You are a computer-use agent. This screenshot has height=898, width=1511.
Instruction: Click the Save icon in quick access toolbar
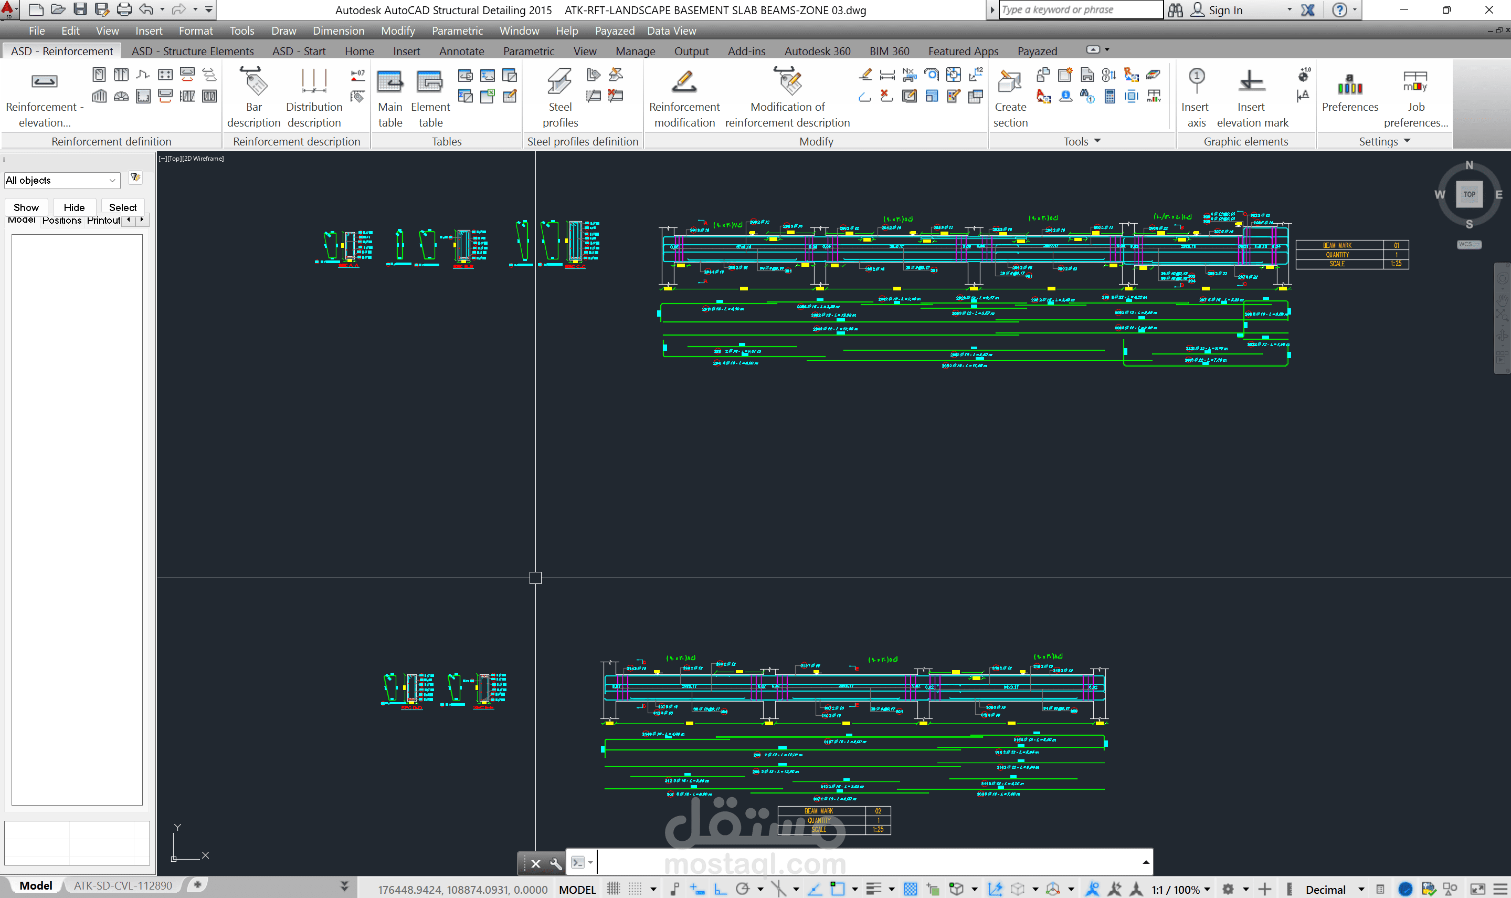(x=80, y=9)
